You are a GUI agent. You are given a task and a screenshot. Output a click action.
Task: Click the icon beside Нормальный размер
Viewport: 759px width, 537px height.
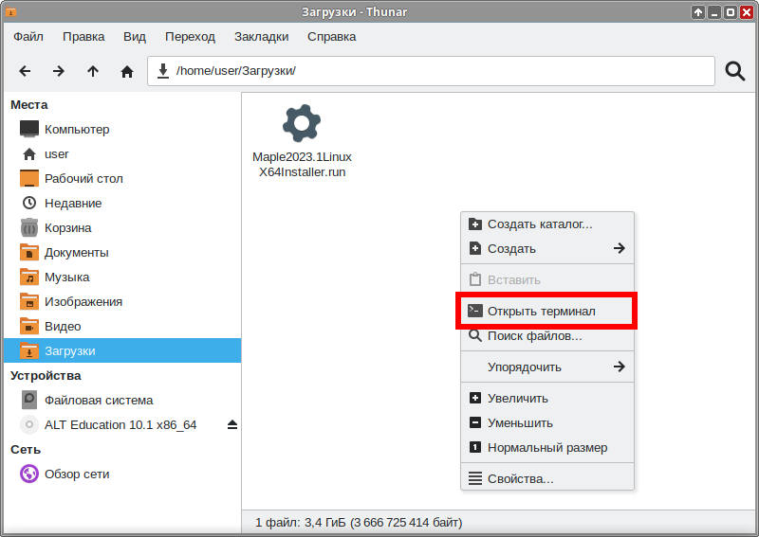(475, 447)
